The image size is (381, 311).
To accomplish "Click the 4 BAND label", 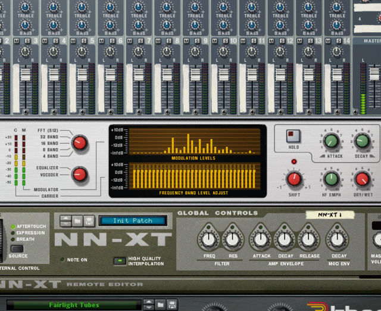I will (x=51, y=156).
